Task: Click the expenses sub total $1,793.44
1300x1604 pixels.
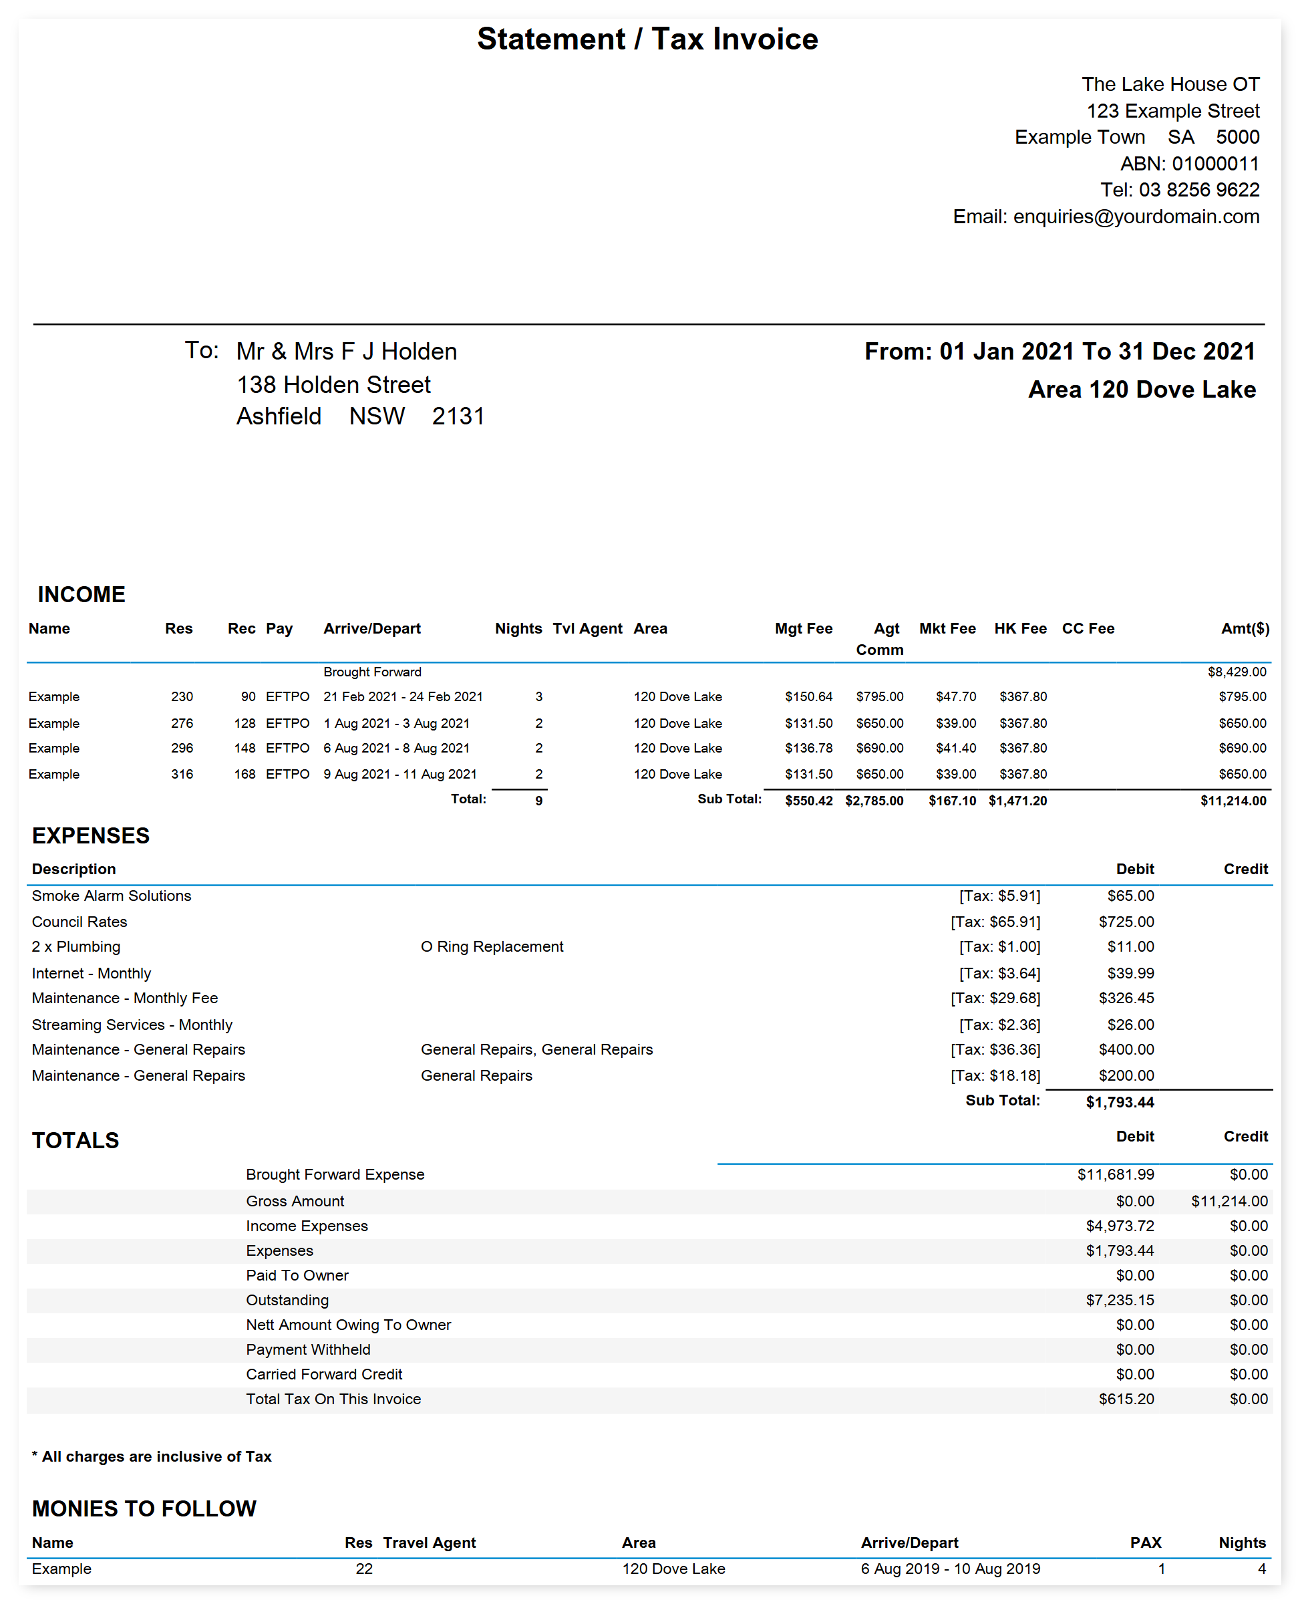Action: click(x=1119, y=1102)
